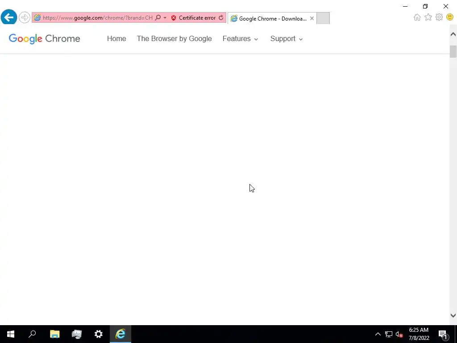The width and height of the screenshot is (457, 343).
Task: Click the Google Chrome logo
Action: 44,39
